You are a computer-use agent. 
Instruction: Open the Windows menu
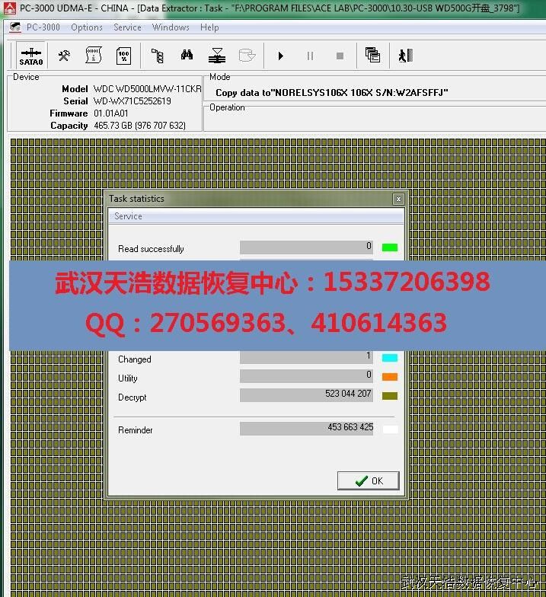point(171,27)
